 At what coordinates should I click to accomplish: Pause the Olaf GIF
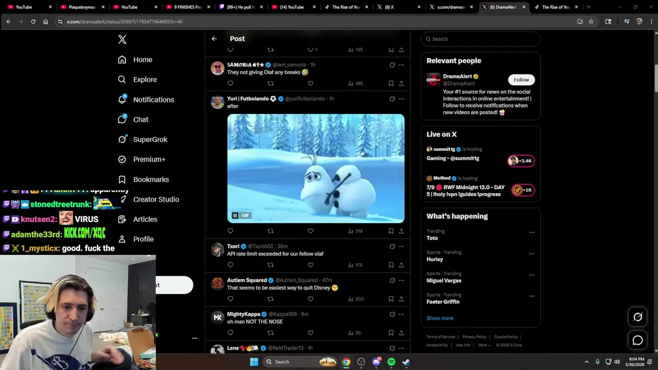click(x=235, y=215)
